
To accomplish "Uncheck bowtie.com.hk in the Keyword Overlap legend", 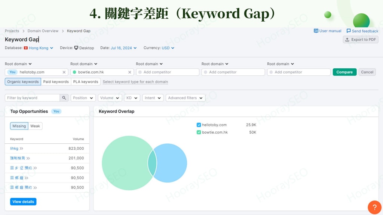I will (199, 132).
